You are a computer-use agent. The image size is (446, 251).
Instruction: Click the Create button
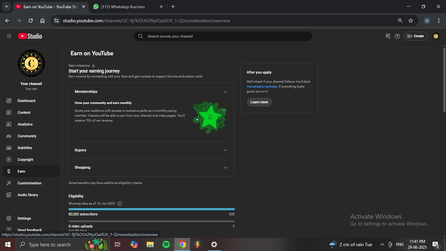tap(416, 36)
